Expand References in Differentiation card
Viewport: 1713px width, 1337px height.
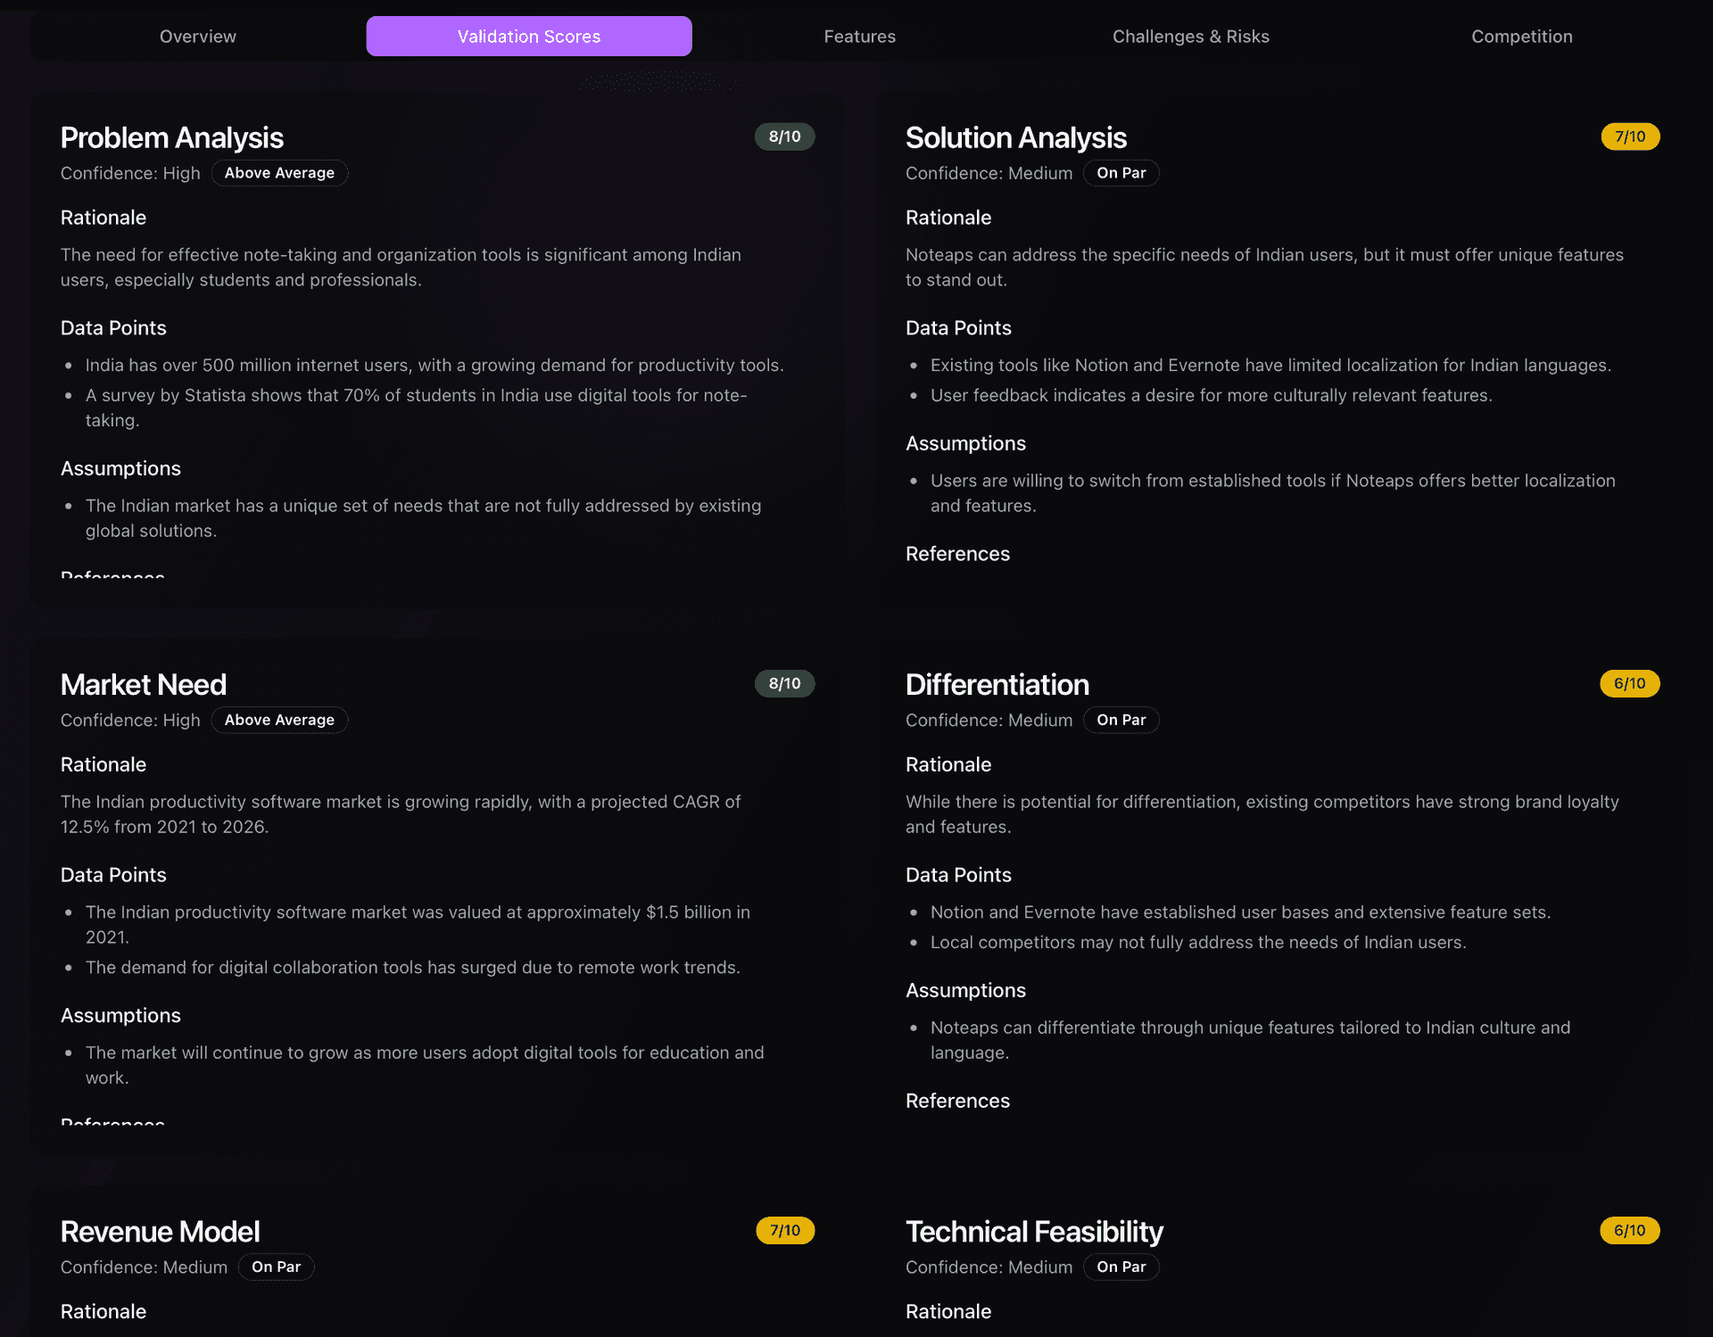[957, 1101]
